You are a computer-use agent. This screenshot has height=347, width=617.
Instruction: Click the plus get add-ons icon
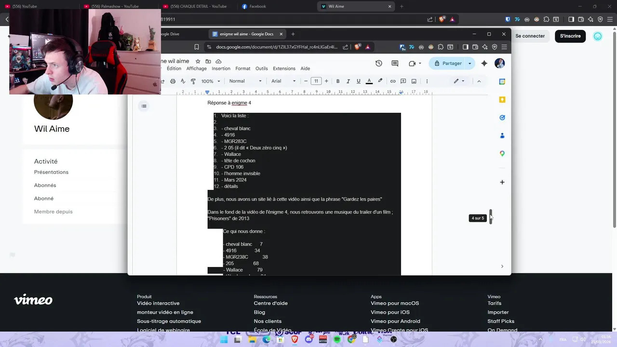(x=502, y=182)
